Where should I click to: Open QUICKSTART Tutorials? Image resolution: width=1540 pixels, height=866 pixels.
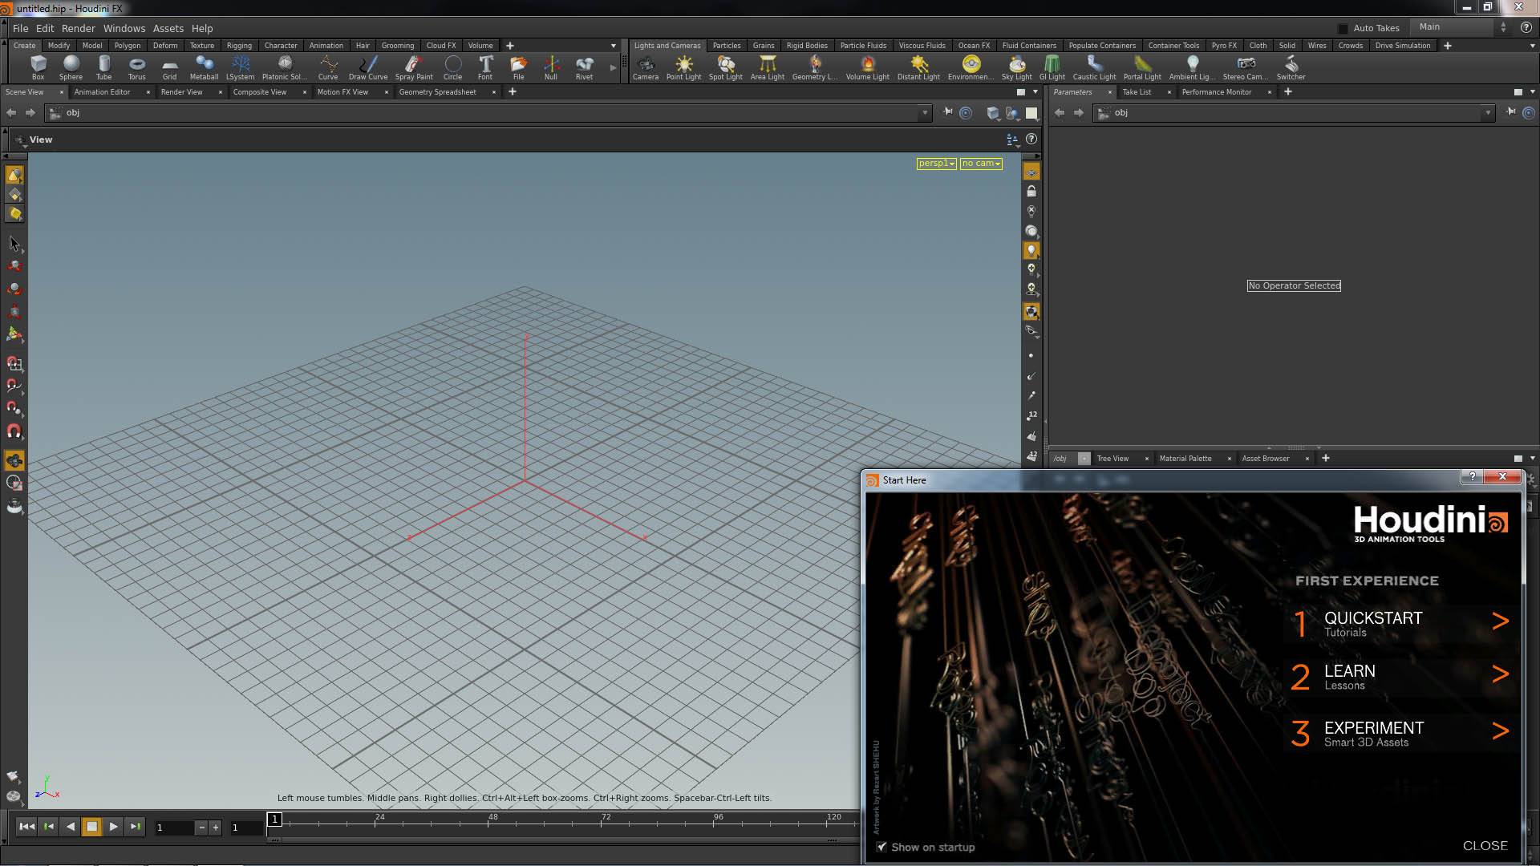(1401, 623)
